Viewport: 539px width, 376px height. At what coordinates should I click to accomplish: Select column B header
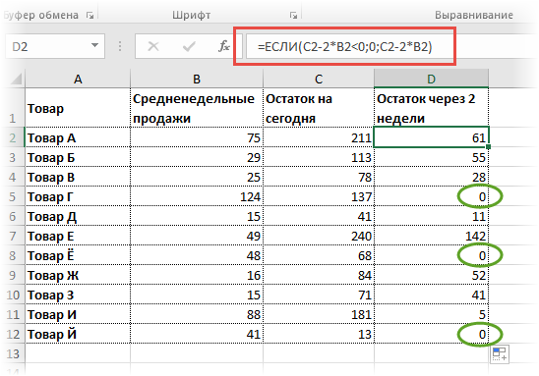197,79
